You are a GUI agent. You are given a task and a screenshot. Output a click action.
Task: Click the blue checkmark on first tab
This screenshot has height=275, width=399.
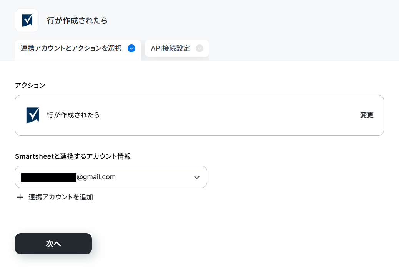131,48
